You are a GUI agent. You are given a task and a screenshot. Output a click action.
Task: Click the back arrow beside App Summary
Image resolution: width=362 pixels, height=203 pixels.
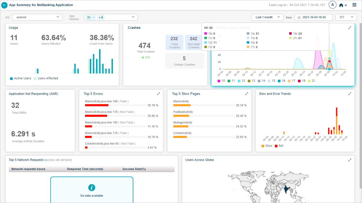(4, 5)
